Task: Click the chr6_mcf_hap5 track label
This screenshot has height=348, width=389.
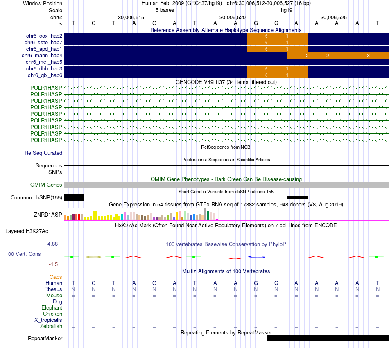Action: point(44,62)
